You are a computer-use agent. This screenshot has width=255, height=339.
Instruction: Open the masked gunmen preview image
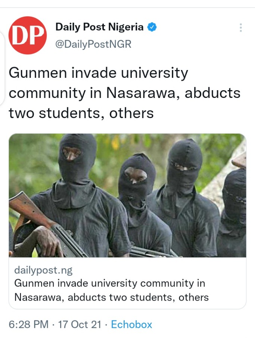point(127,196)
